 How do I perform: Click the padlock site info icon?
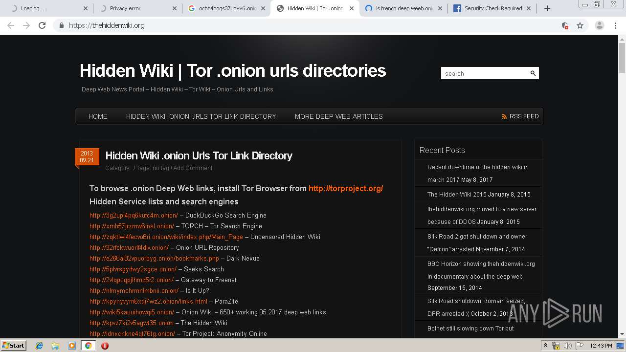tap(61, 25)
